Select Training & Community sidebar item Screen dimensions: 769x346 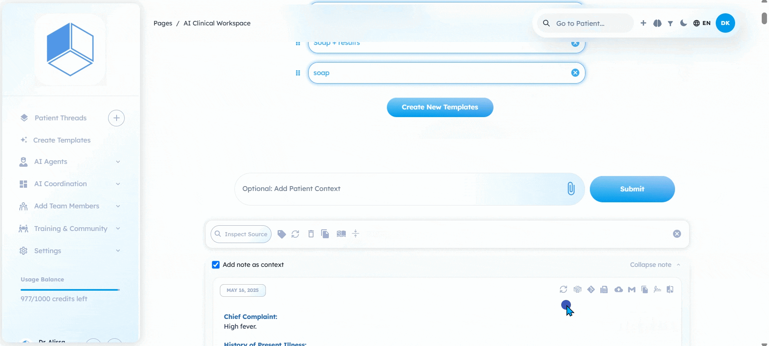(x=71, y=229)
